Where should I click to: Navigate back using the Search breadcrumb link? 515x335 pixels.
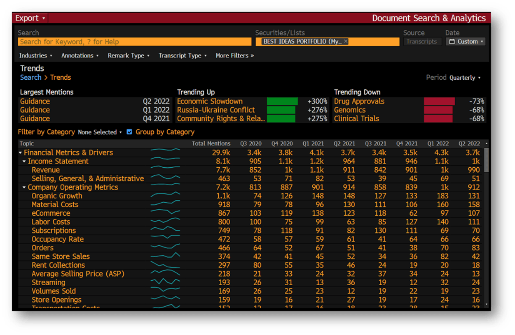(x=30, y=77)
